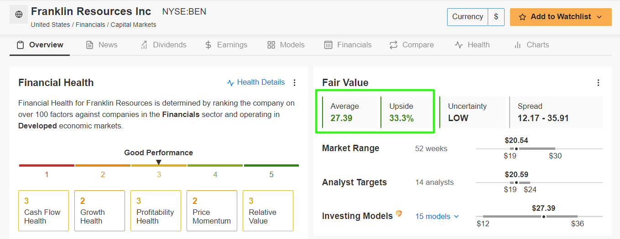Open the Compare tab
This screenshot has height=239, width=620.
[x=412, y=45]
